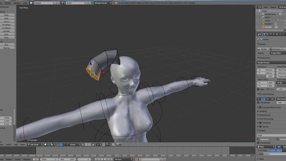
Task: Add a Torus mesh from the tool shelf
Action: (6, 38)
